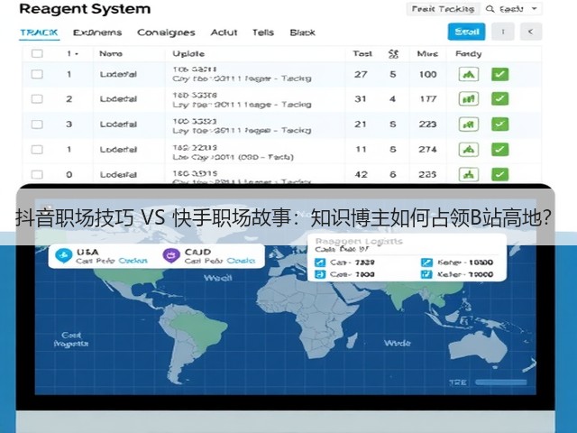Click the Nore column header

tap(111, 54)
